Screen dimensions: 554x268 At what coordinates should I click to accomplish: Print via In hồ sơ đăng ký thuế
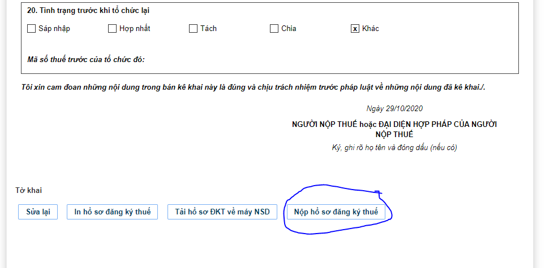pos(113,212)
